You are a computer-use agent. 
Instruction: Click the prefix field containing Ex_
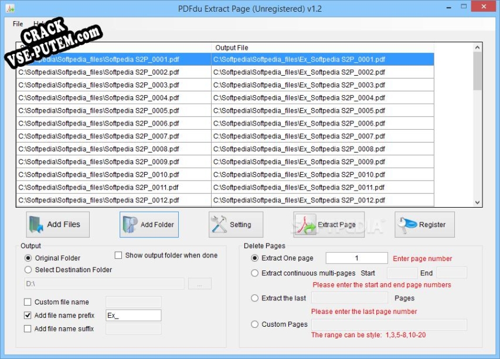click(133, 315)
